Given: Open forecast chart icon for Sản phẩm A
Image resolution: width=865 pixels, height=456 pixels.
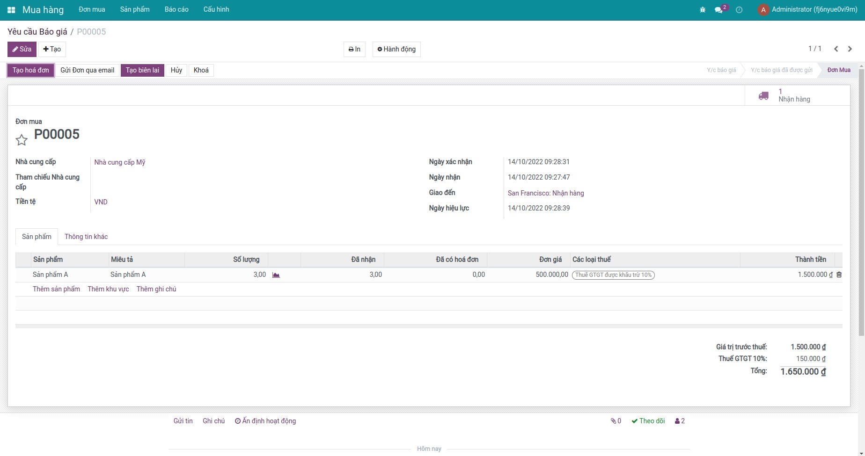Looking at the screenshot, I should coord(276,275).
